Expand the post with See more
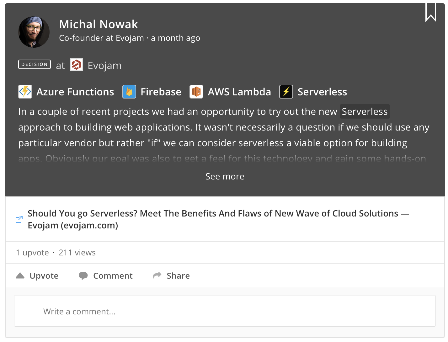Viewport: 448px width, 342px height. 225,176
